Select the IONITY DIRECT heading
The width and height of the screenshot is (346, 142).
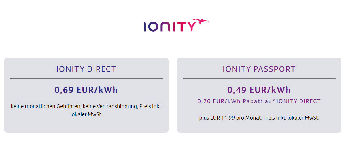click(86, 69)
